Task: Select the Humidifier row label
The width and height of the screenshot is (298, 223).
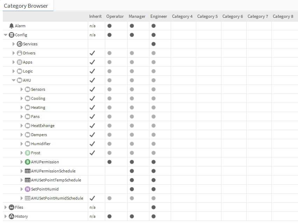Action: click(x=41, y=143)
